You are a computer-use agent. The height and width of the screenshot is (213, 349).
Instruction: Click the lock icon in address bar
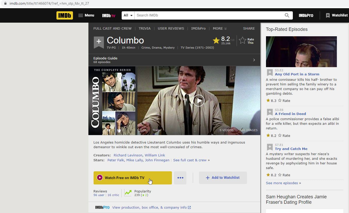(5, 4)
